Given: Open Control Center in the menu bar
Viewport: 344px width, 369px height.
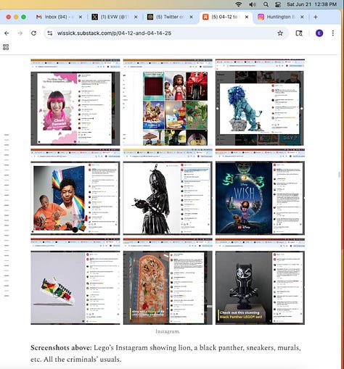Looking at the screenshot, I should coord(278,4).
